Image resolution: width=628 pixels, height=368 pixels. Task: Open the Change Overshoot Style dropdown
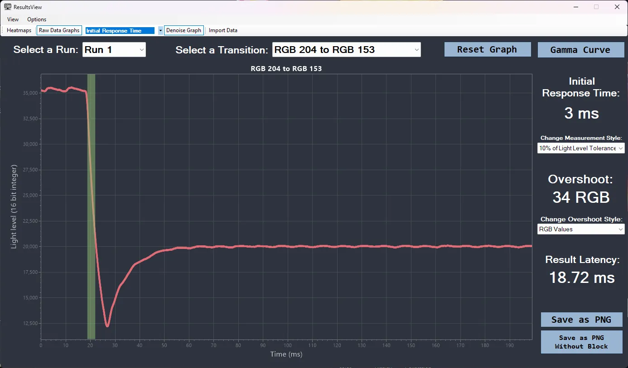pos(580,229)
